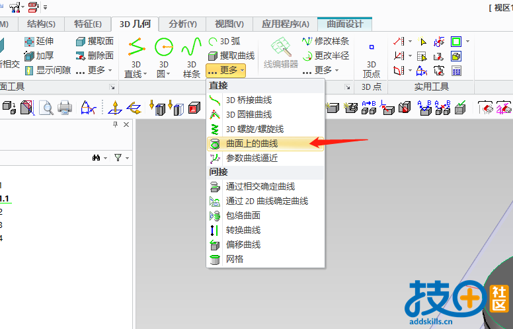Click the 加厚 thicken tool
Viewport: 513px width, 329px height.
39,55
